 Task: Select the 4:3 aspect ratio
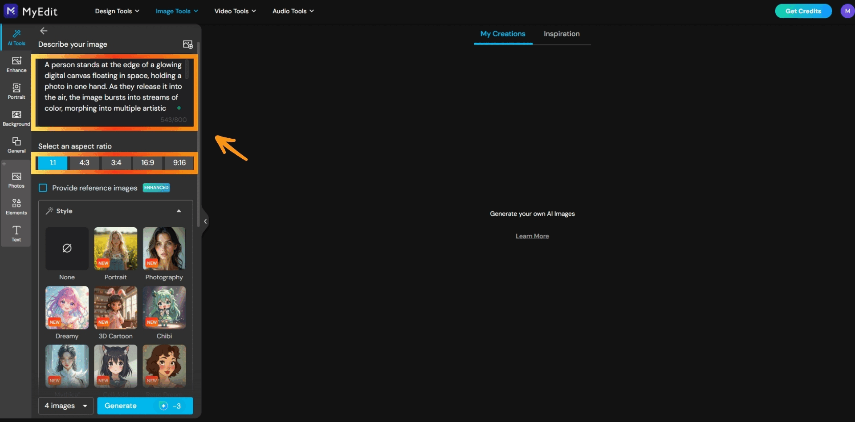84,163
